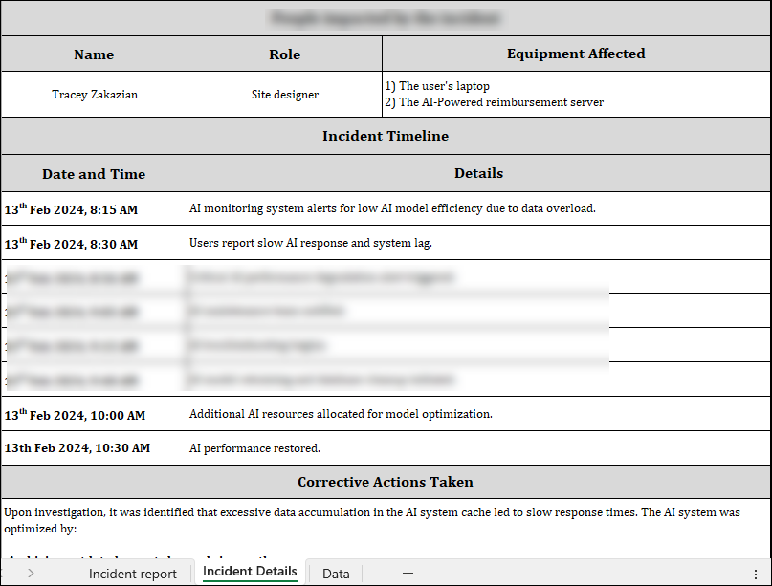Click the Equipment Affected header cell
772x586 pixels.
[576, 54]
